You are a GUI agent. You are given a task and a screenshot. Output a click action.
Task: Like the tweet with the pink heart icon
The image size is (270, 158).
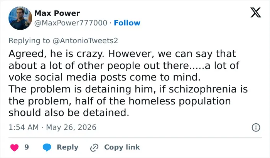[15, 148]
